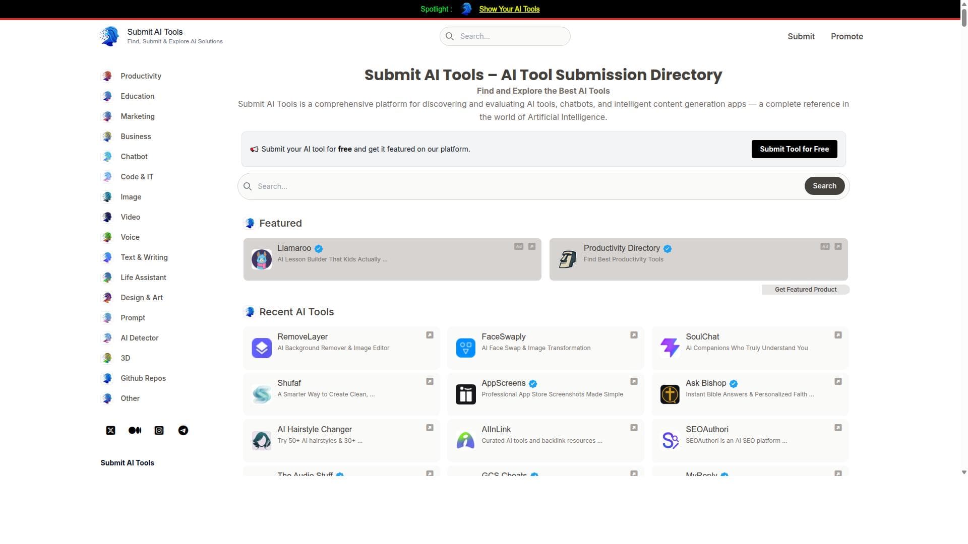The height and width of the screenshot is (544, 968).
Task: Open AI Hairstyle Changer external link icon
Action: [x=430, y=428]
